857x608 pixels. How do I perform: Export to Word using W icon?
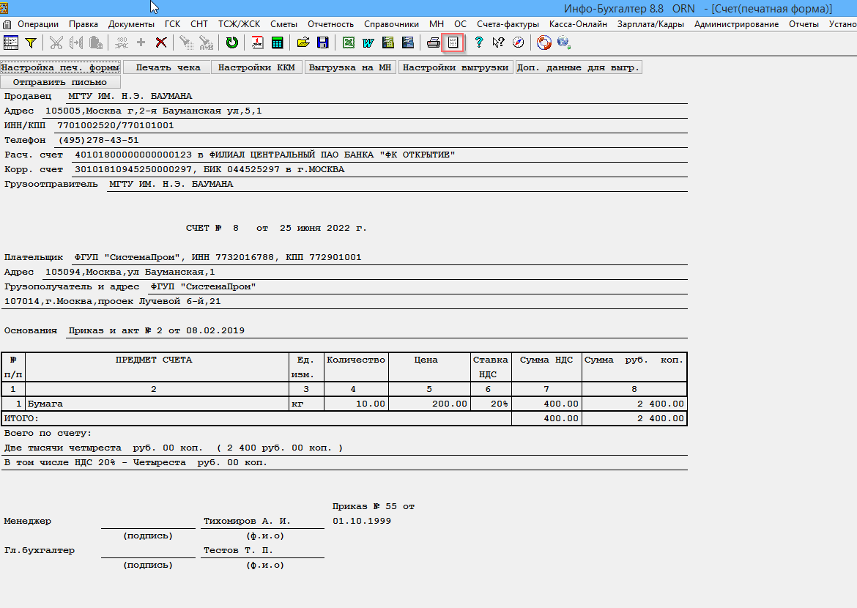368,42
